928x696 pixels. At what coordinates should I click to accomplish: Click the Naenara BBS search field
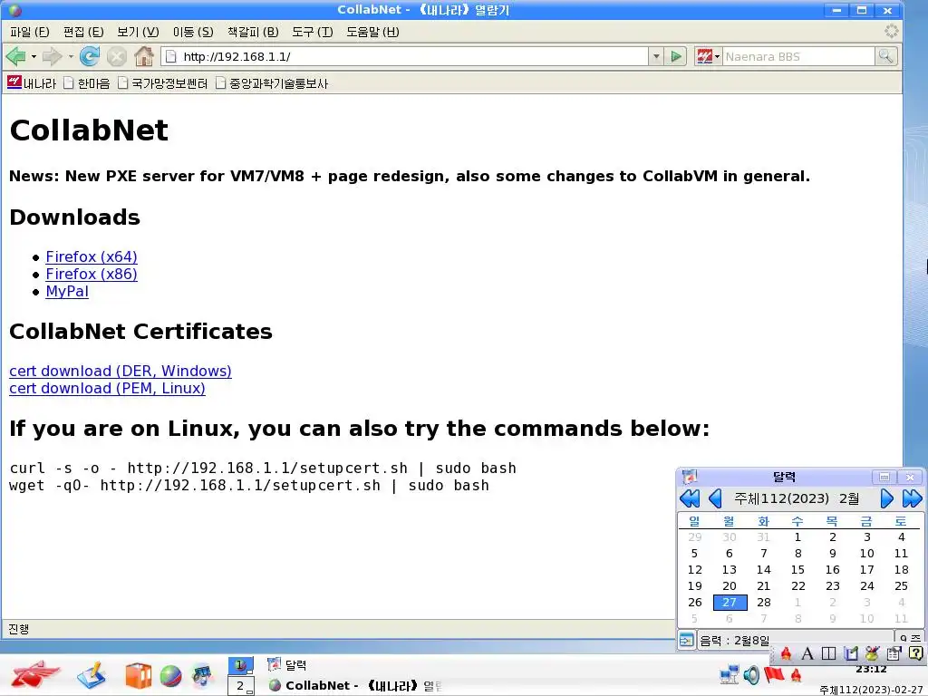[797, 57]
